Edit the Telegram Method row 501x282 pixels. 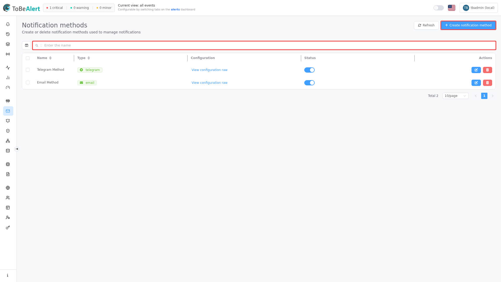(476, 70)
